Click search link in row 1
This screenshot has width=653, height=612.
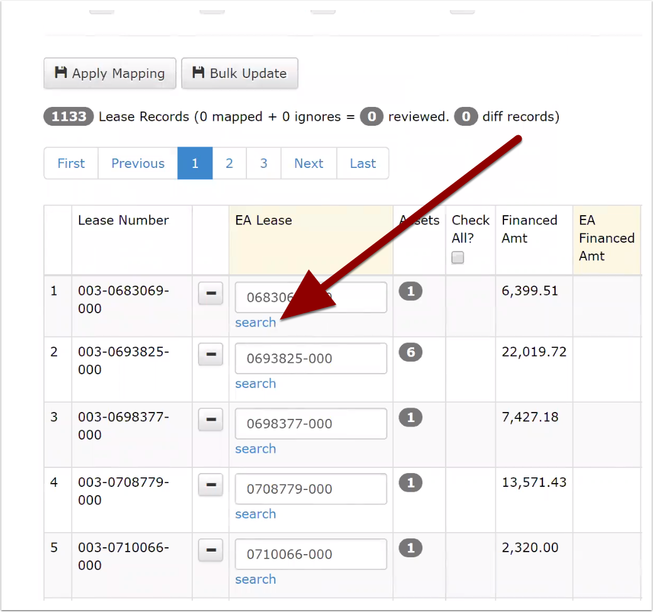point(255,322)
